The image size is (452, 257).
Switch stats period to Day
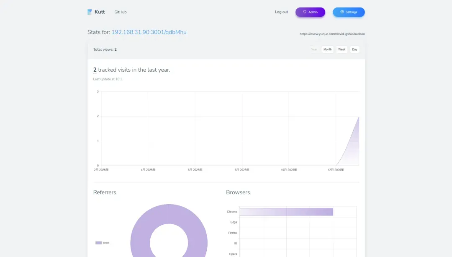[x=354, y=49]
